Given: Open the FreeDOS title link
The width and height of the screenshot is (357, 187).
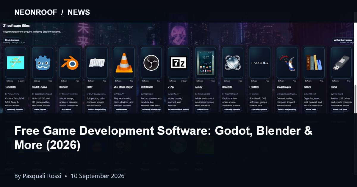Looking at the screenshot, I should (x=254, y=87).
